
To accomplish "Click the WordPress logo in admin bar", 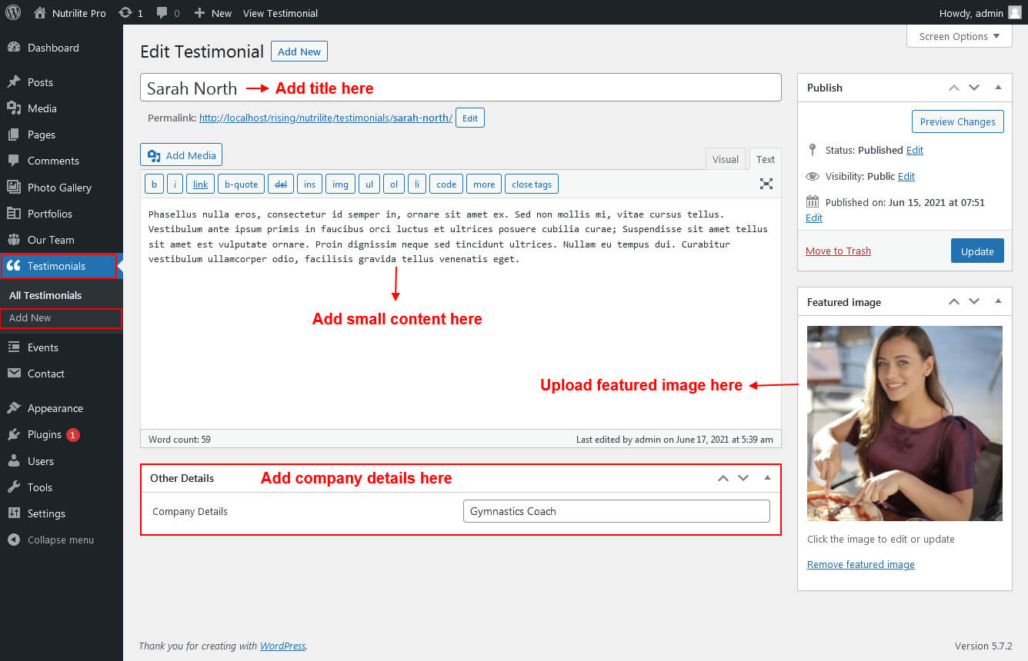I will [x=13, y=12].
